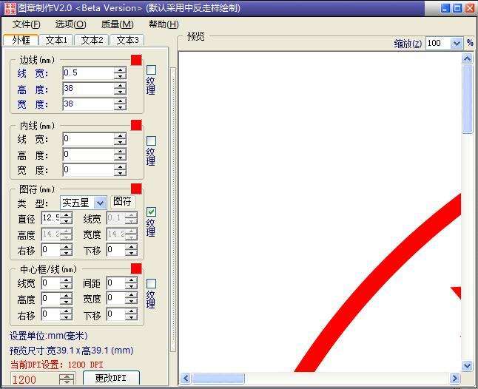Viewport: 478px width, 389px height.
Task: Click the 图符 直径 field showing 12.5
Action: 51,218
